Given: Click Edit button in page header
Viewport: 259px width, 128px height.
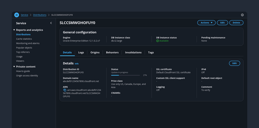Looking at the screenshot, I should click(222, 23).
